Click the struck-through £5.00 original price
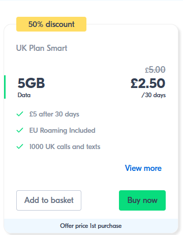This screenshot has height=235, width=183. click(155, 70)
